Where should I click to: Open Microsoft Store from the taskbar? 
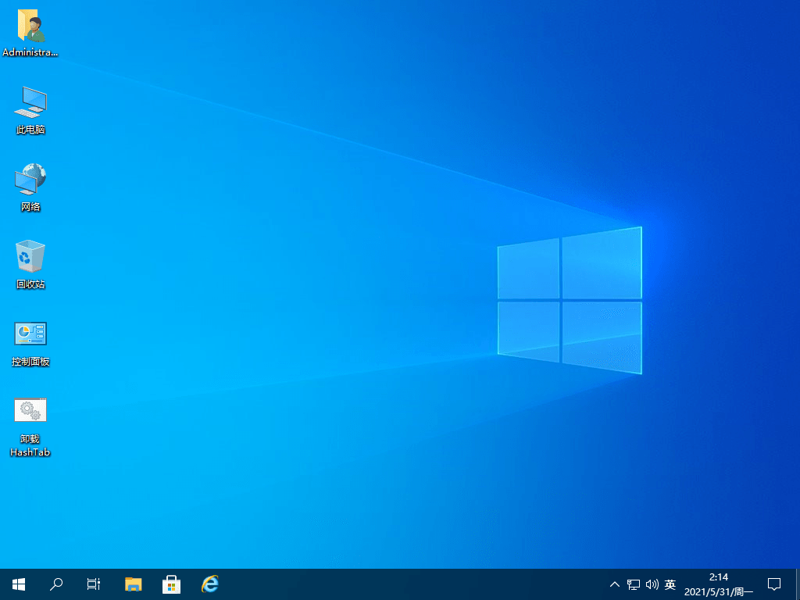(x=171, y=584)
